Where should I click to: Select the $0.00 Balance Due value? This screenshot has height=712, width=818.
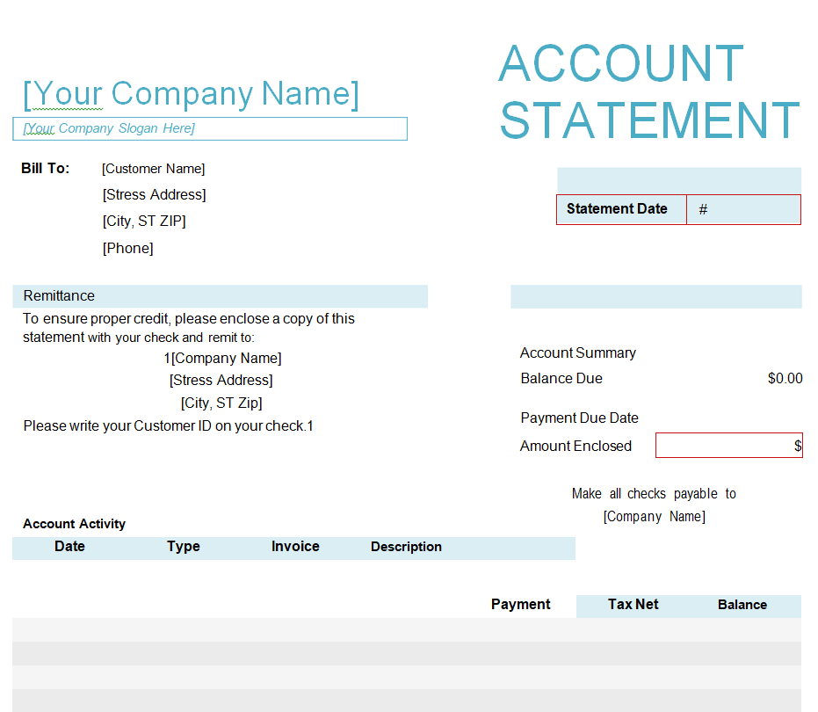[x=785, y=379]
